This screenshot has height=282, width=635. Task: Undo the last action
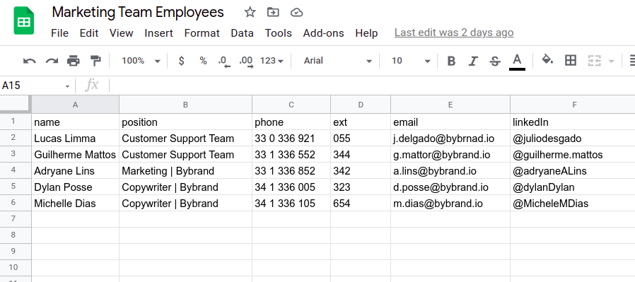[30, 61]
